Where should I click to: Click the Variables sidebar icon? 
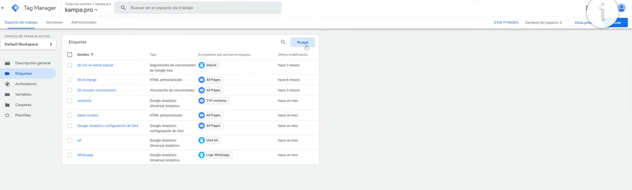point(7,94)
